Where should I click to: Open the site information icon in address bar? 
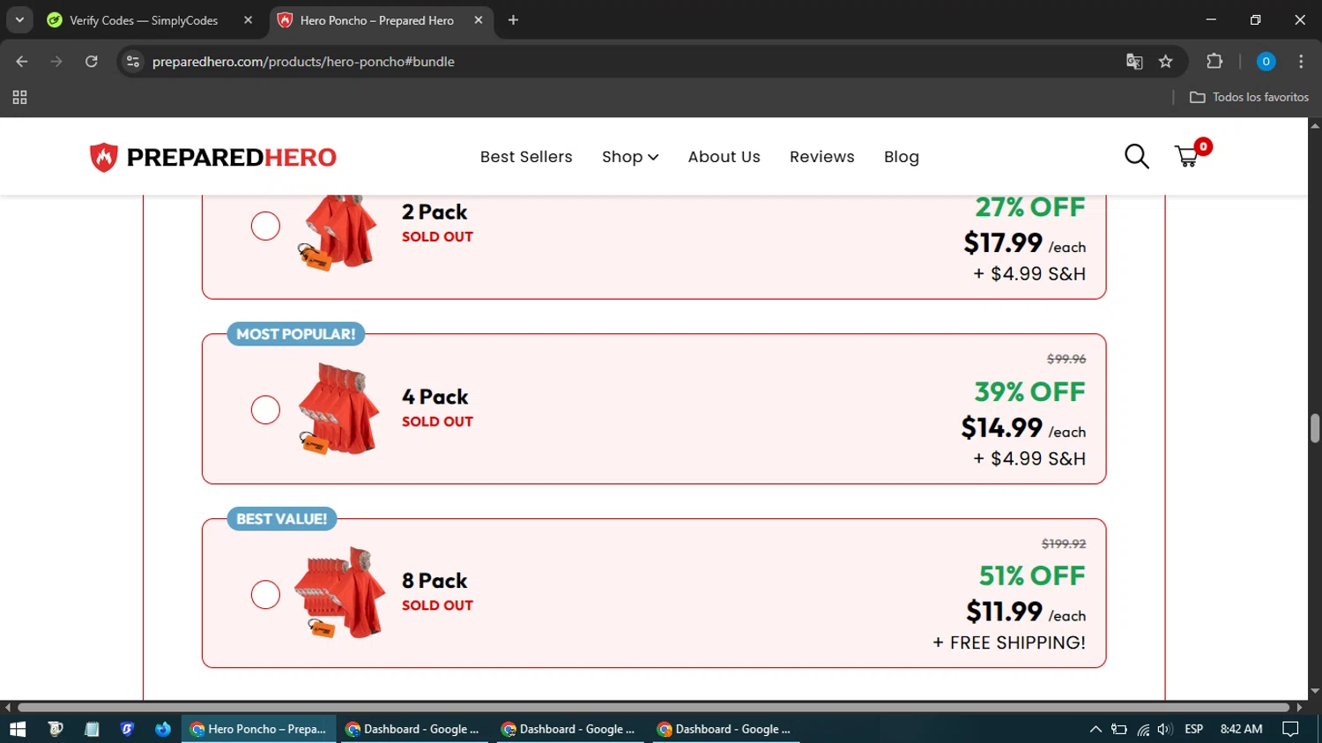point(133,62)
